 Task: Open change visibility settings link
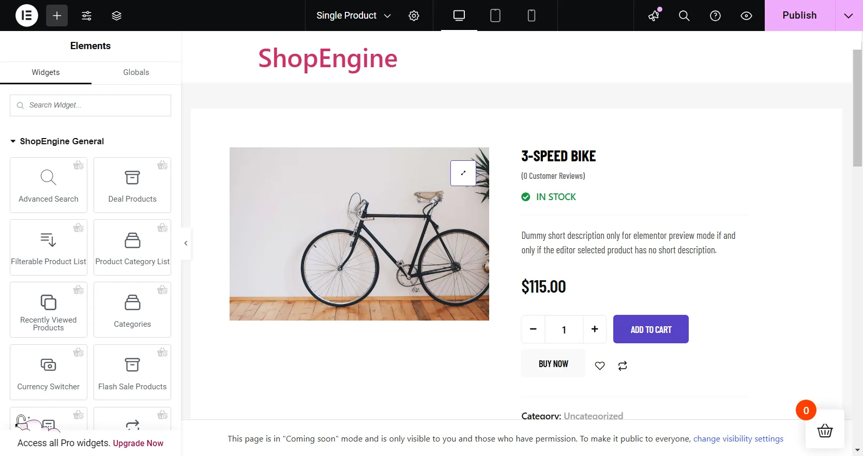[x=738, y=438]
